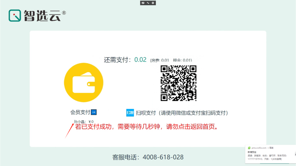Image resolution: width=296 pixels, height=166 pixels.
Task: Click the yellow wallet member payment icon
Action: 84,83
